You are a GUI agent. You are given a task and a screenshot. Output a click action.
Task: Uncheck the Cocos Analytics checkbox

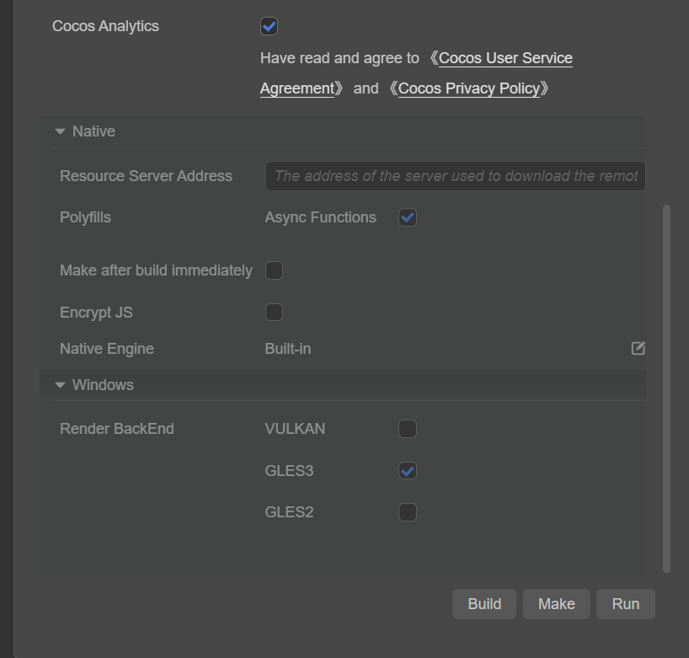click(x=270, y=26)
